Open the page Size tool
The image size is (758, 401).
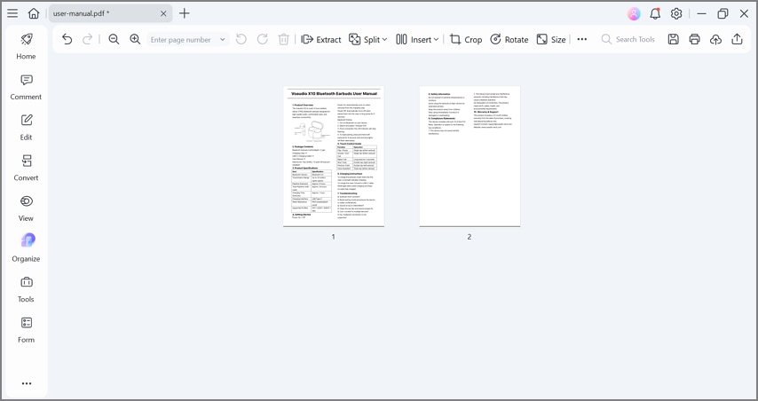point(551,40)
